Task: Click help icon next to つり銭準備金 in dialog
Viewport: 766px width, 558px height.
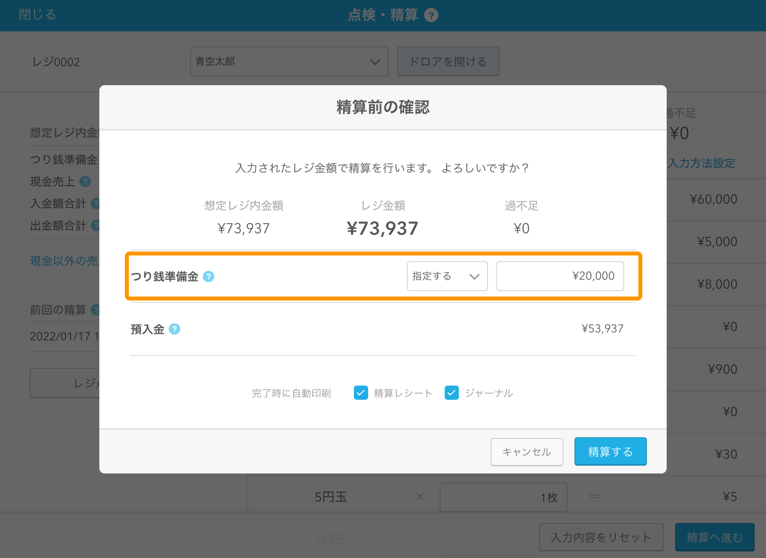Action: coord(208,276)
